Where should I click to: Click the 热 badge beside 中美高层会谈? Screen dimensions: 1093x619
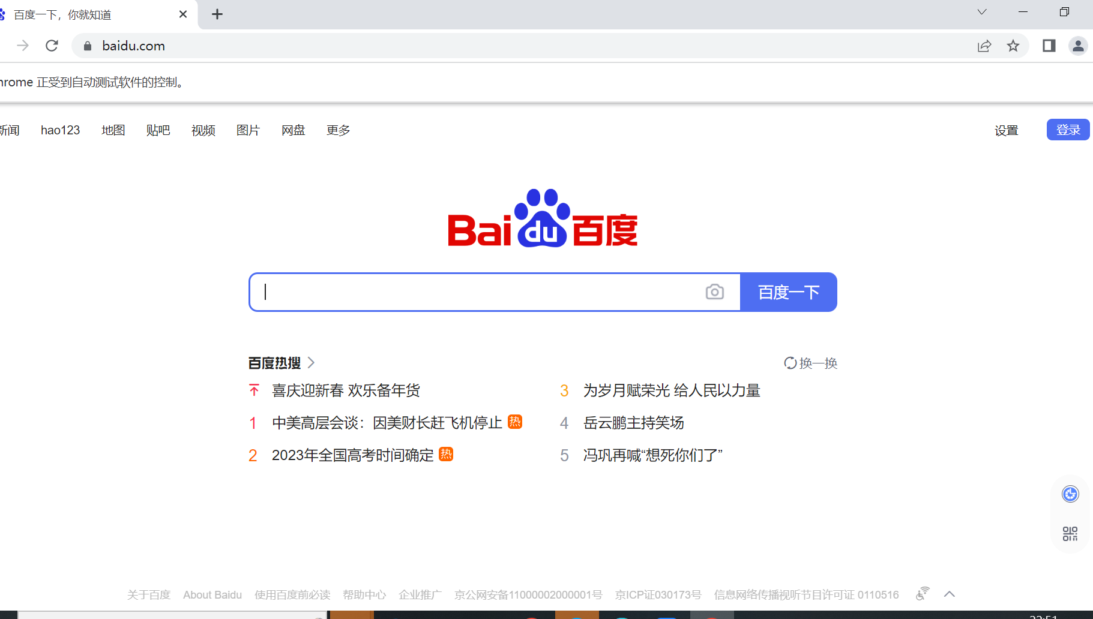515,422
